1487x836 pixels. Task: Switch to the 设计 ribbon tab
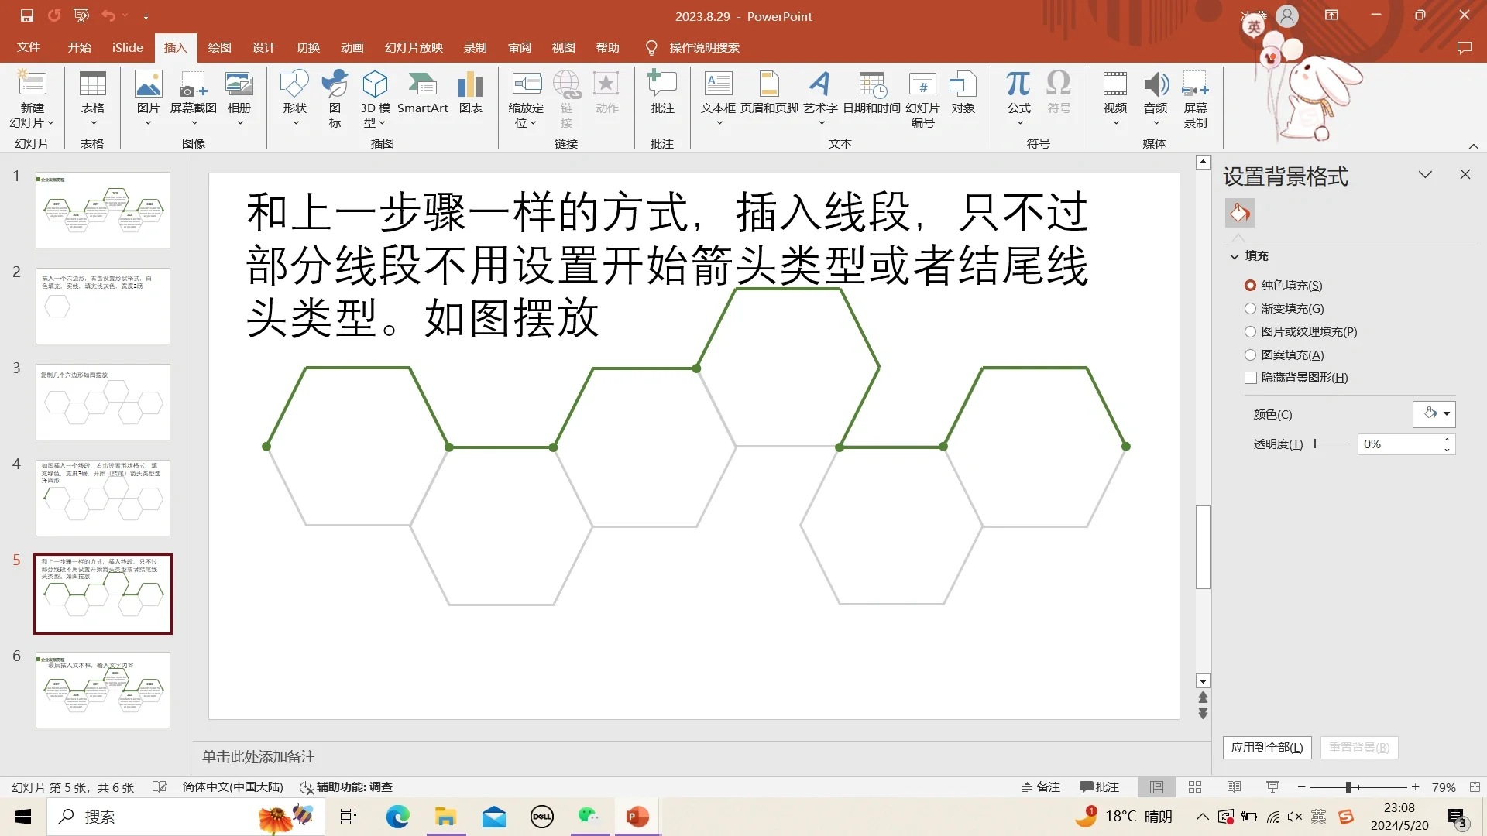(x=263, y=47)
